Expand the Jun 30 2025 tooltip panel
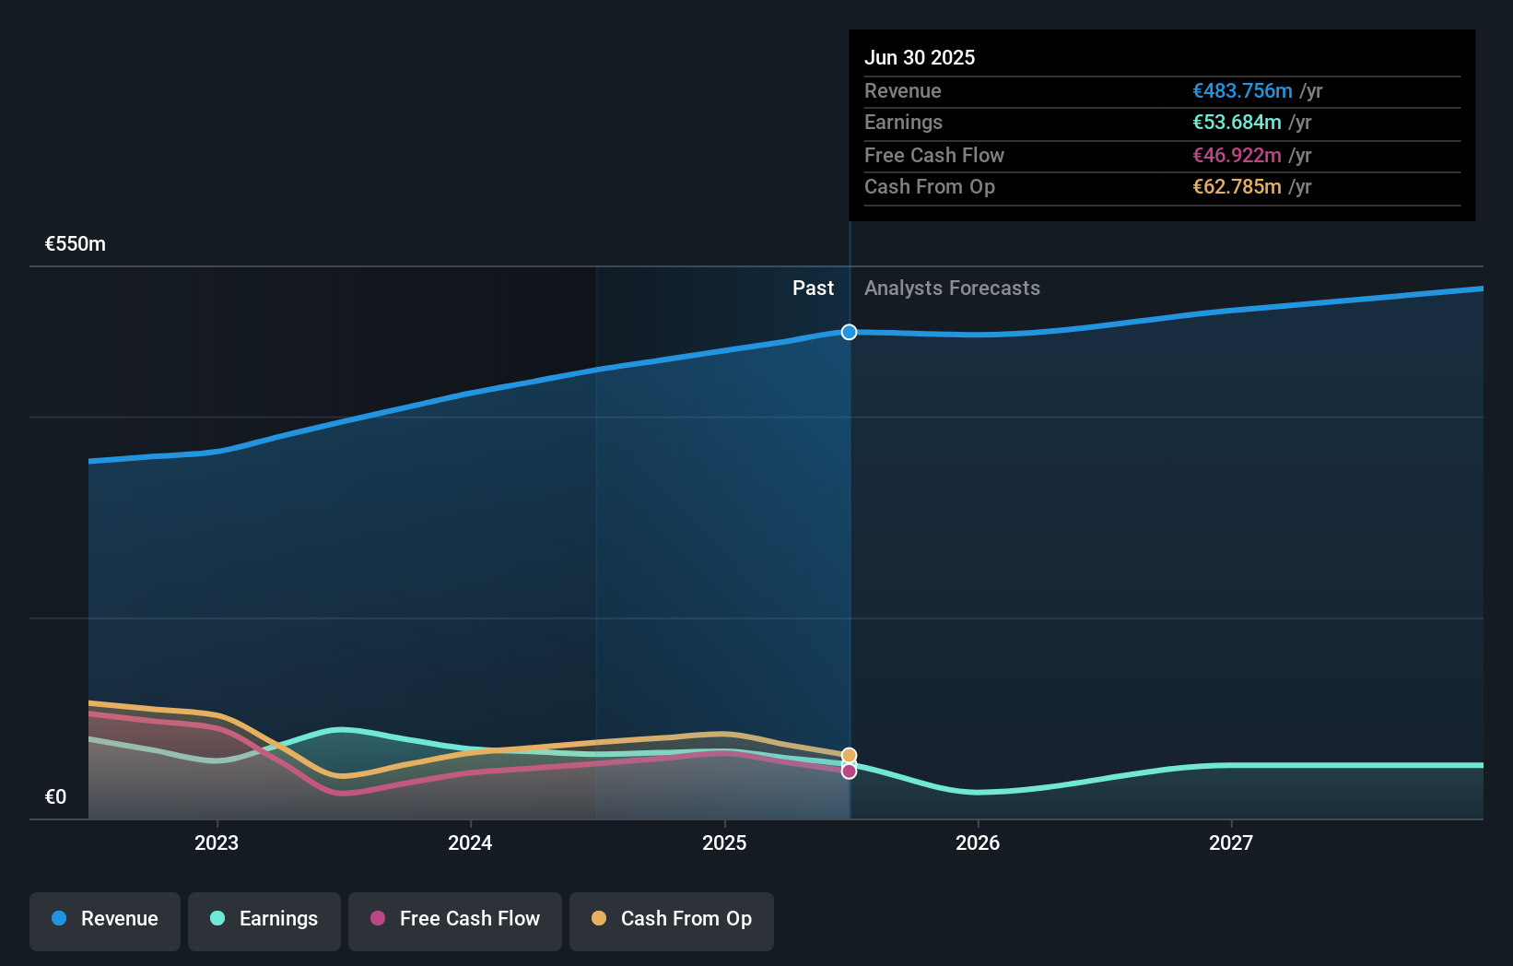Image resolution: width=1513 pixels, height=966 pixels. tap(1163, 124)
